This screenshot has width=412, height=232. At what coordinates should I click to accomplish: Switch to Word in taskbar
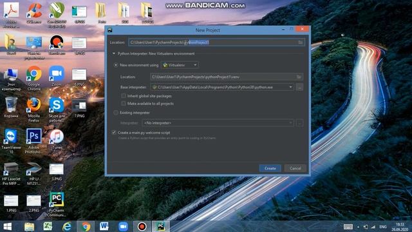click(104, 226)
